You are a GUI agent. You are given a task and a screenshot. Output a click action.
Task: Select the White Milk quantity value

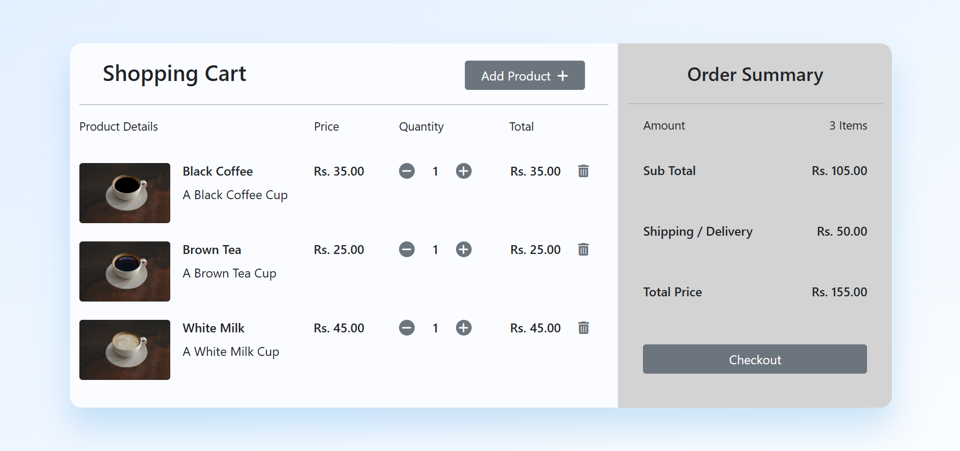click(435, 328)
